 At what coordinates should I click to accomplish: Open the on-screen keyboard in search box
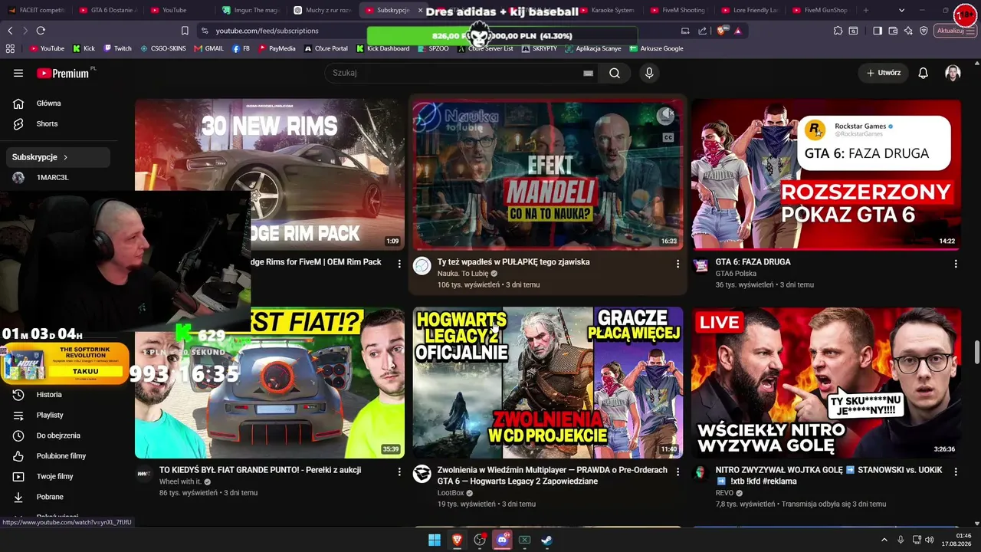[x=588, y=73]
